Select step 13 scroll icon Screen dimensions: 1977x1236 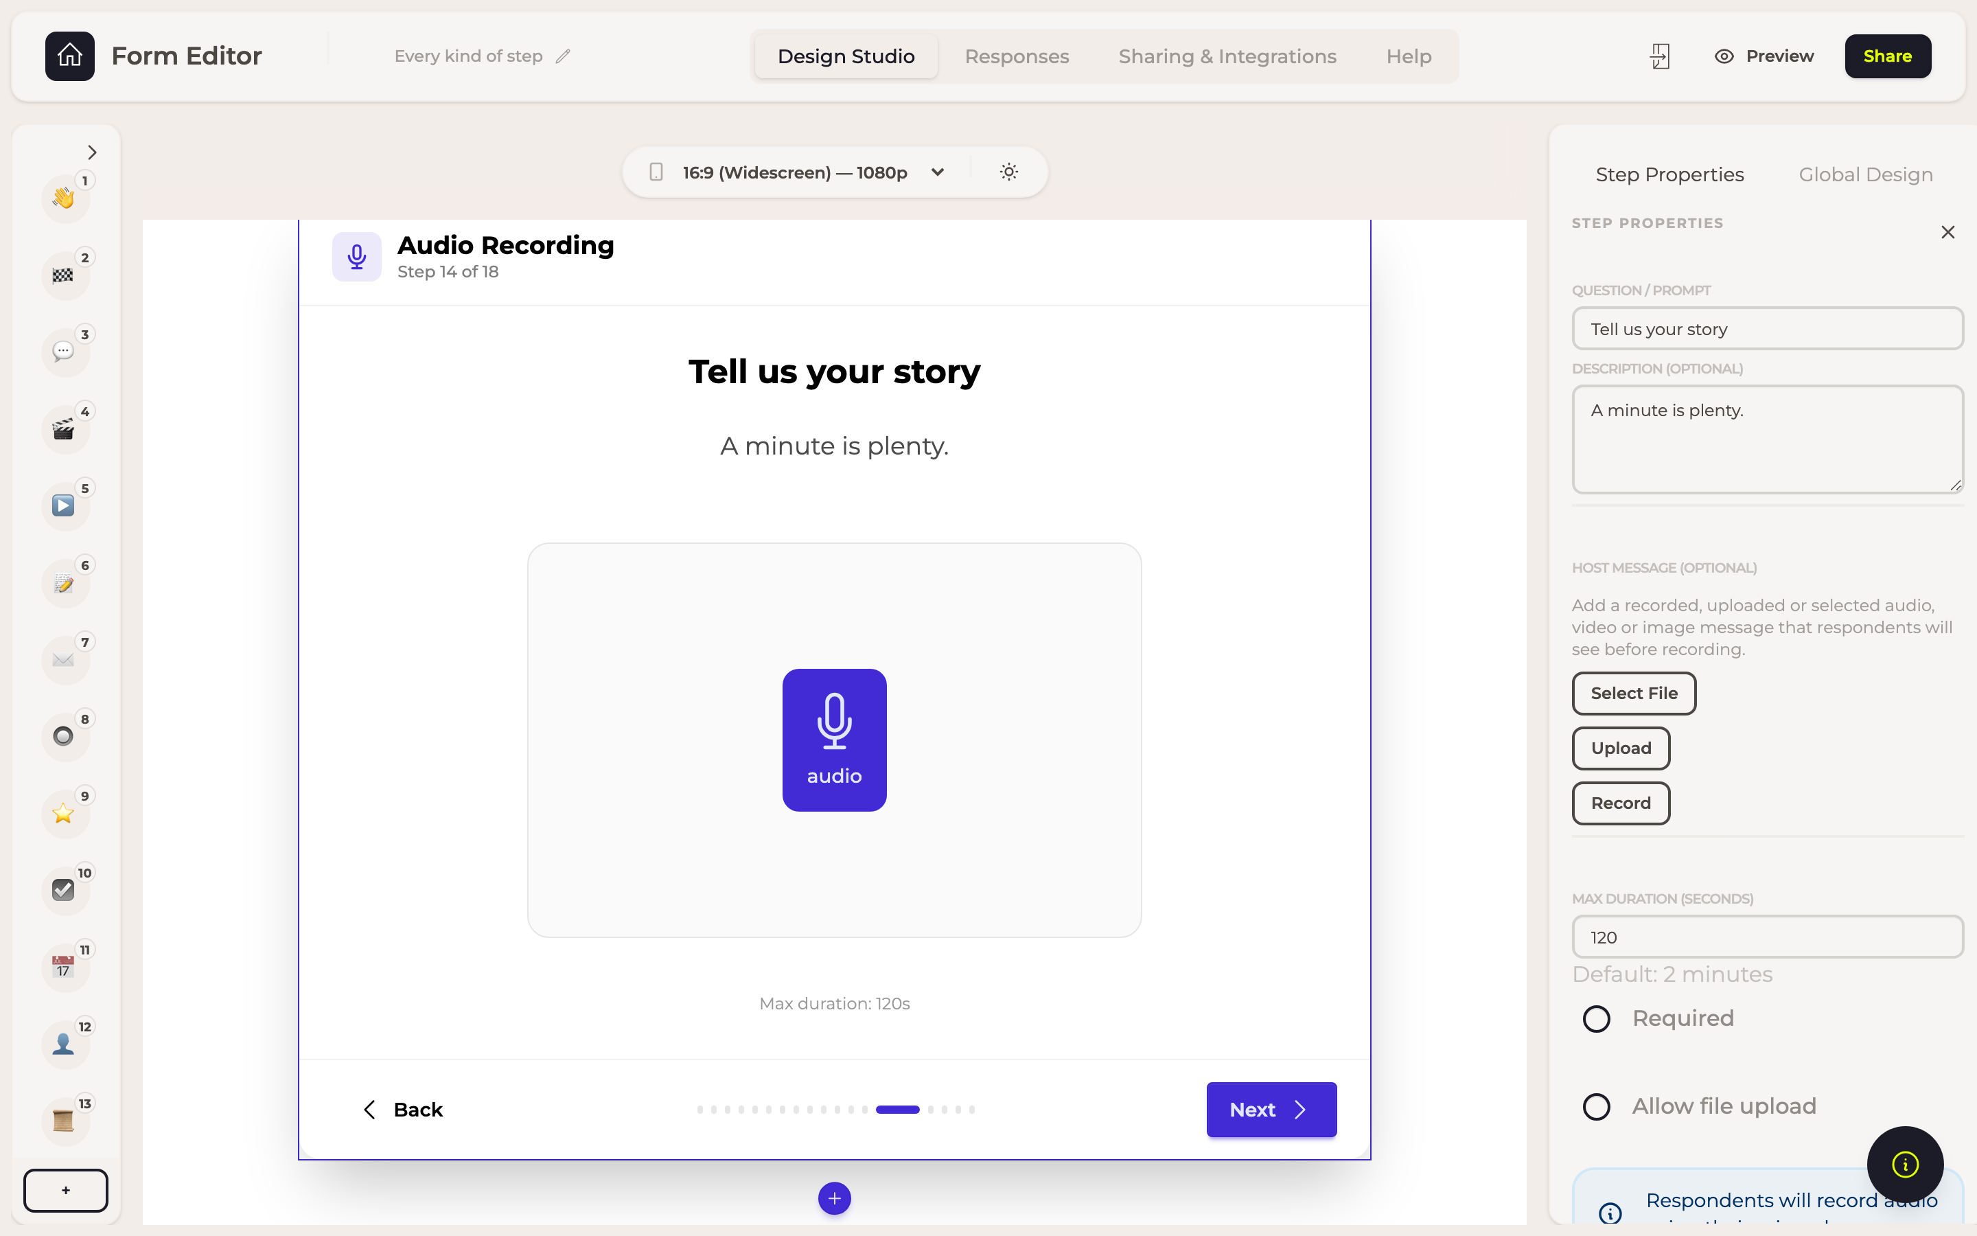[x=64, y=1120]
